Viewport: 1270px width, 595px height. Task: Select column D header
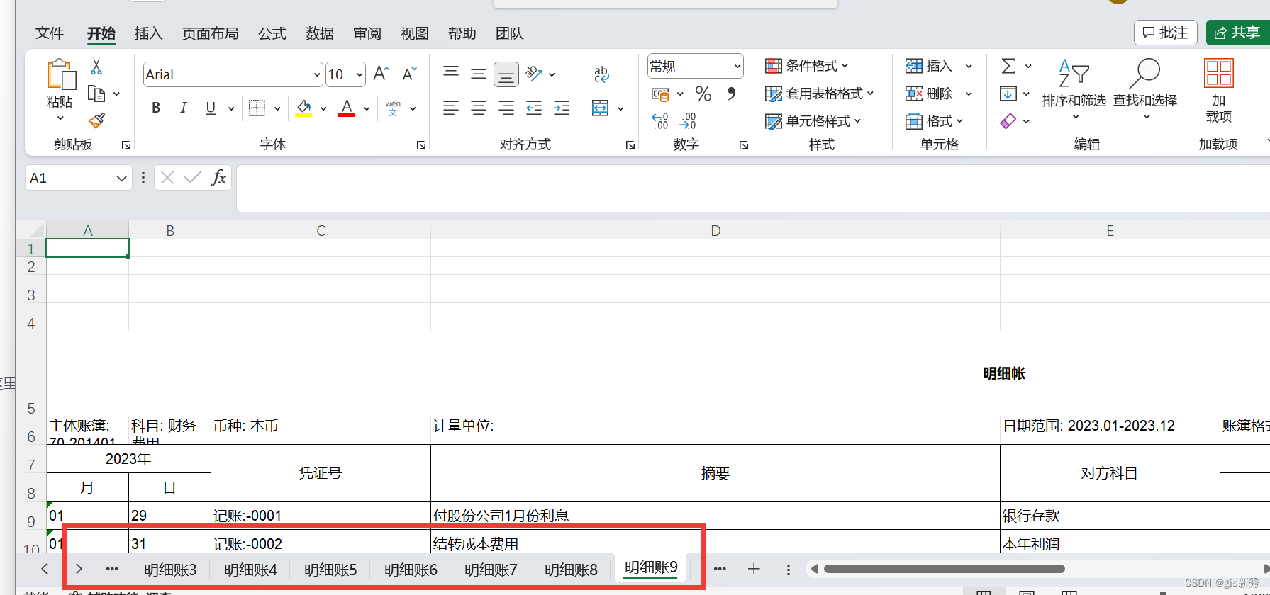pos(715,231)
